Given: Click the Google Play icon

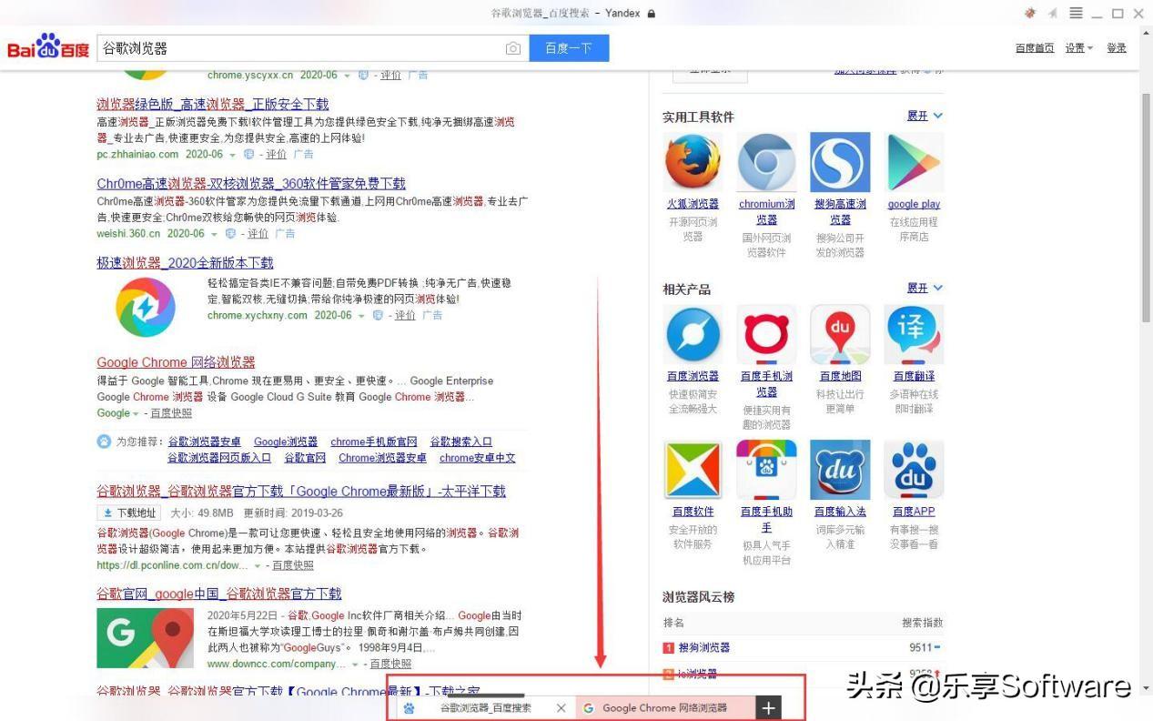Looking at the screenshot, I should [x=914, y=163].
